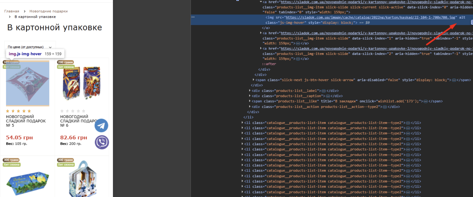Click the breadcrumb chevron after Главная
Screen dimensions: 473x197
click(x=25, y=11)
